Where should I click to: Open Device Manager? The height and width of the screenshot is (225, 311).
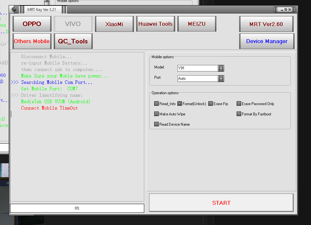click(267, 41)
